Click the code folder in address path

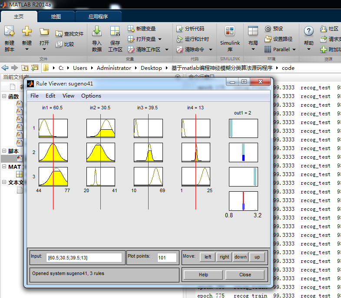[x=288, y=68]
